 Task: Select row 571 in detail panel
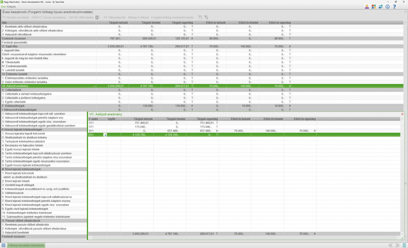(244, 127)
